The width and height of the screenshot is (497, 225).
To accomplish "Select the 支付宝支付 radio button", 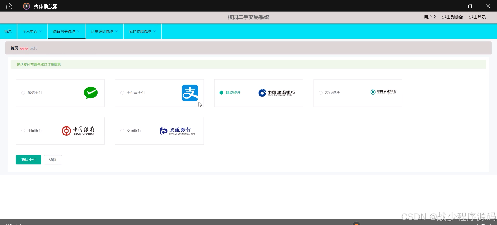I will 122,93.
